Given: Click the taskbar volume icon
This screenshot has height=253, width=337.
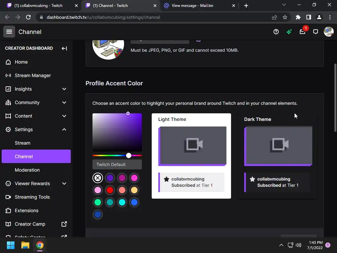Looking at the screenshot, I should [298, 245].
